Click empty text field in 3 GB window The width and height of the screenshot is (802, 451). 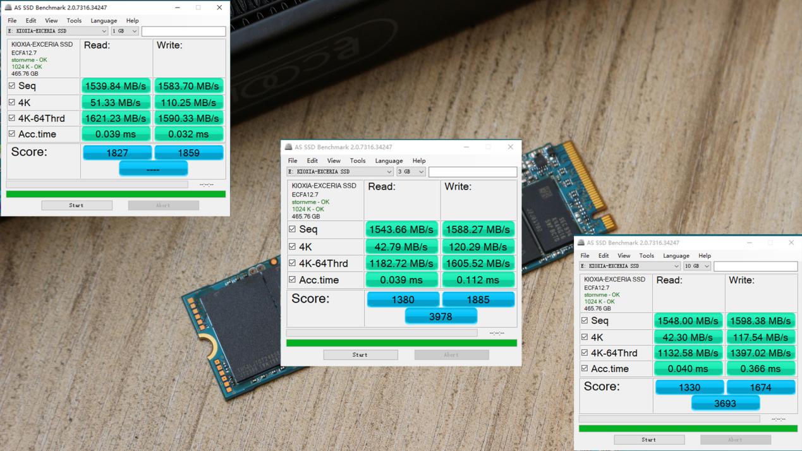(473, 172)
